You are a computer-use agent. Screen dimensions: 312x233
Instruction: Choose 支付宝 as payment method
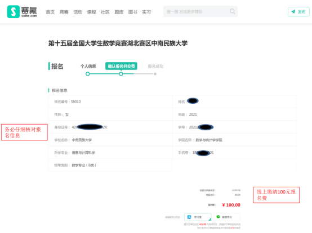198,217
